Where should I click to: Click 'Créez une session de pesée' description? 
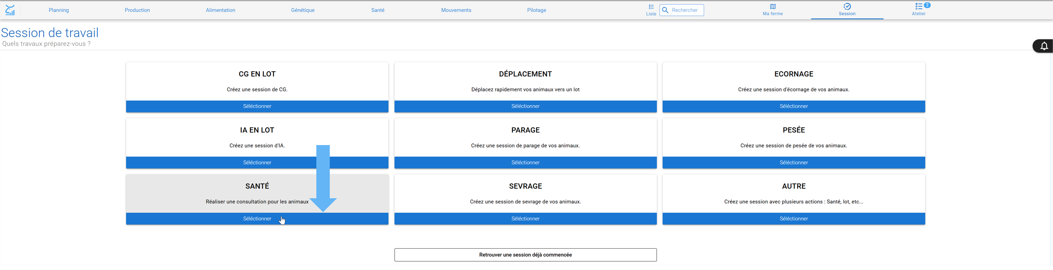click(794, 146)
